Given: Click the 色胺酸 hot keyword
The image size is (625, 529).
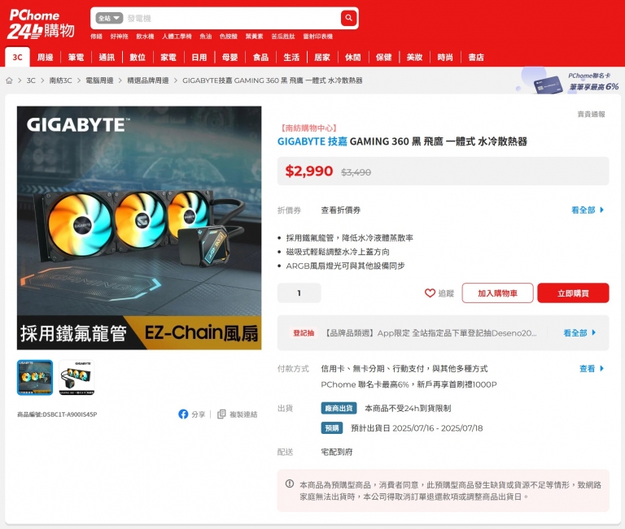Looking at the screenshot, I should 229,37.
